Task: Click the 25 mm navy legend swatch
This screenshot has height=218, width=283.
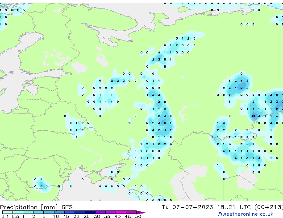Action: point(90,212)
